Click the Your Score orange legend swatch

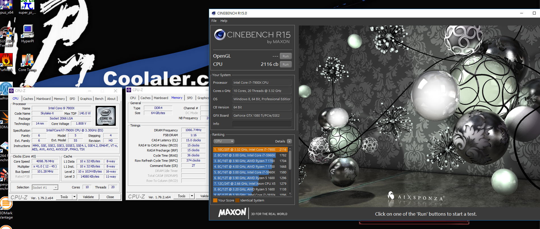tap(215, 200)
